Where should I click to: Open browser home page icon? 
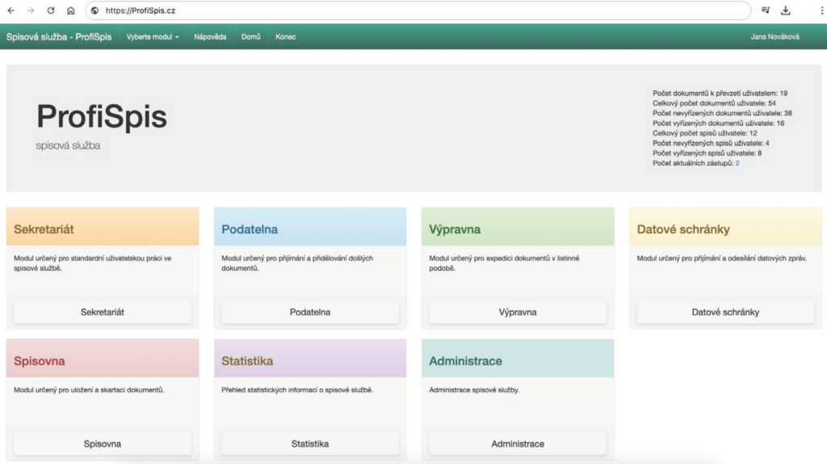point(71,10)
